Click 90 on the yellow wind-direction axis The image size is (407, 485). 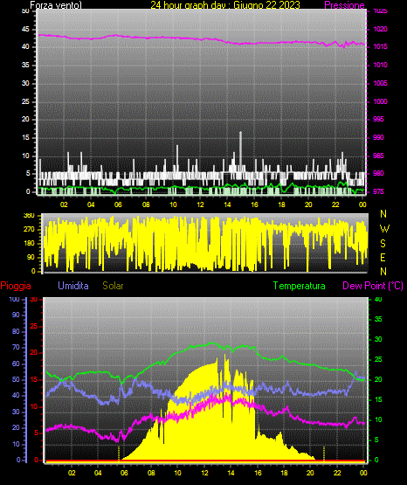[31, 257]
